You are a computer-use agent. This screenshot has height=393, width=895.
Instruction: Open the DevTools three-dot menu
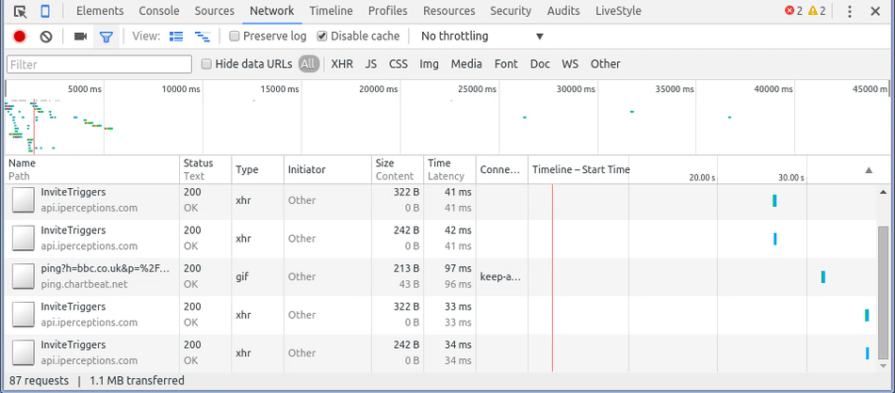[x=850, y=11]
